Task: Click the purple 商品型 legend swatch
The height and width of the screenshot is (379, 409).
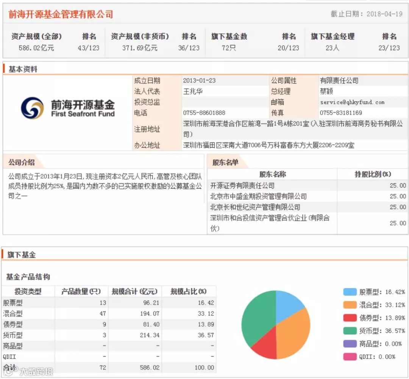Action: pos(350,344)
